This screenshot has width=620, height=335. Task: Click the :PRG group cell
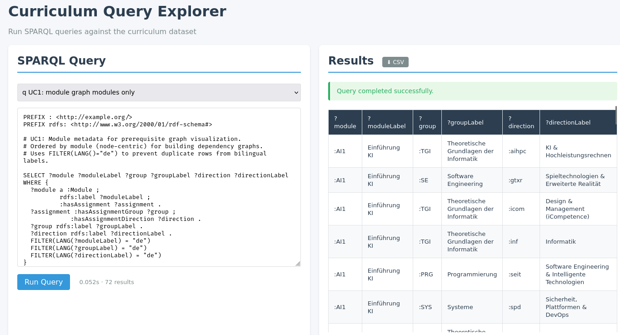pos(427,275)
